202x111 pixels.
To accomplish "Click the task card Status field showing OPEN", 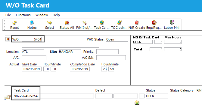I will [x=157, y=96].
